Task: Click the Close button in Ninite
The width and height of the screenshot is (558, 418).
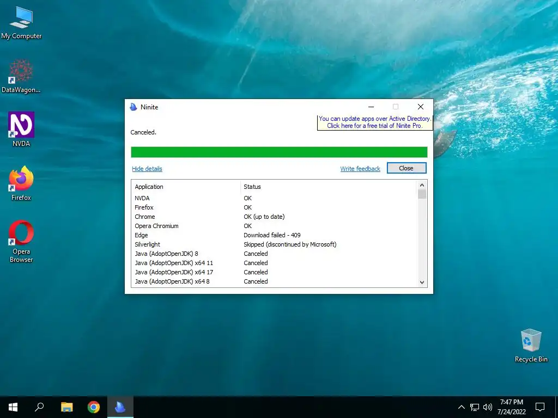Action: (407, 168)
